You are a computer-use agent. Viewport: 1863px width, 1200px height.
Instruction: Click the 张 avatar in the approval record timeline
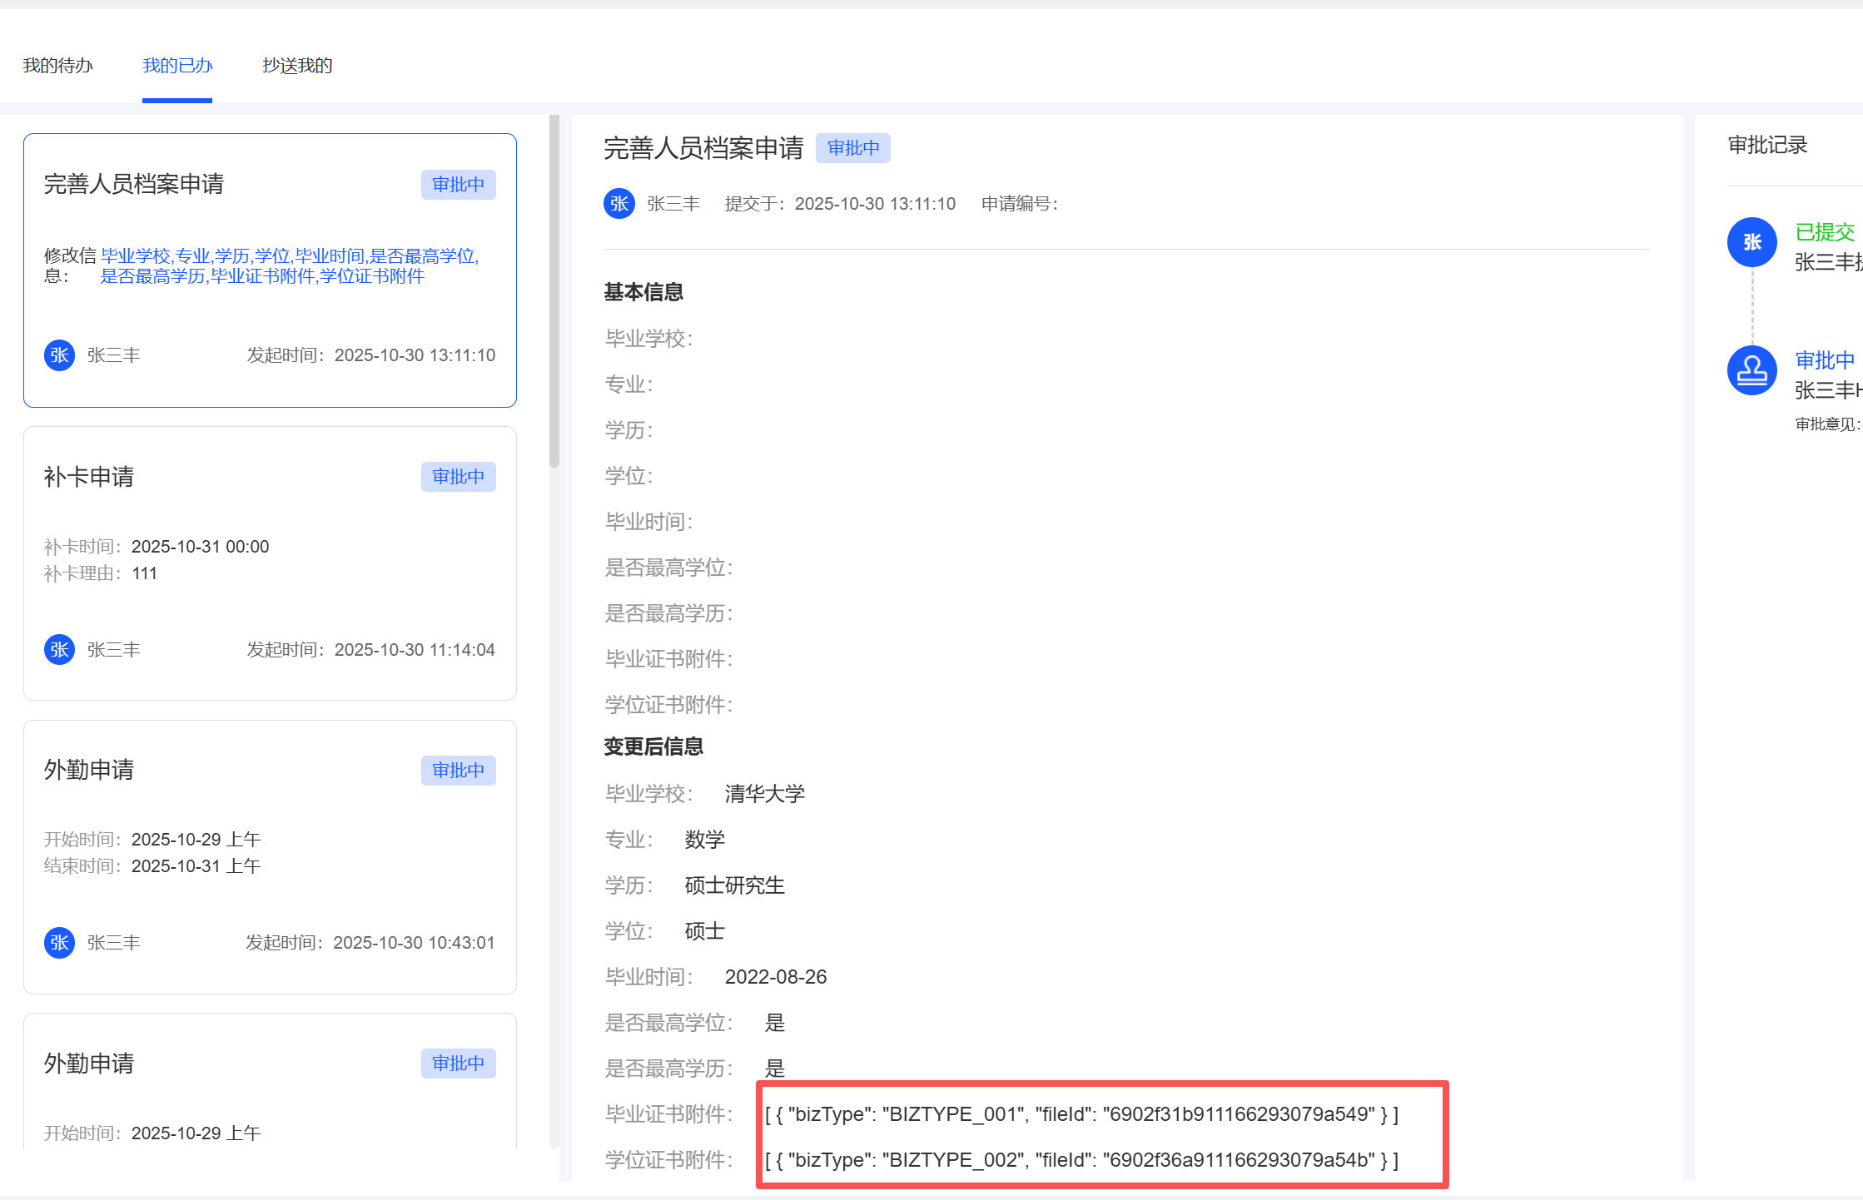coord(1751,242)
